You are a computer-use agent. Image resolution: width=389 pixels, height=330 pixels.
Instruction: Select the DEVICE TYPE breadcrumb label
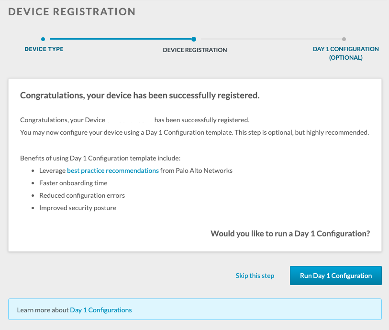click(x=44, y=49)
